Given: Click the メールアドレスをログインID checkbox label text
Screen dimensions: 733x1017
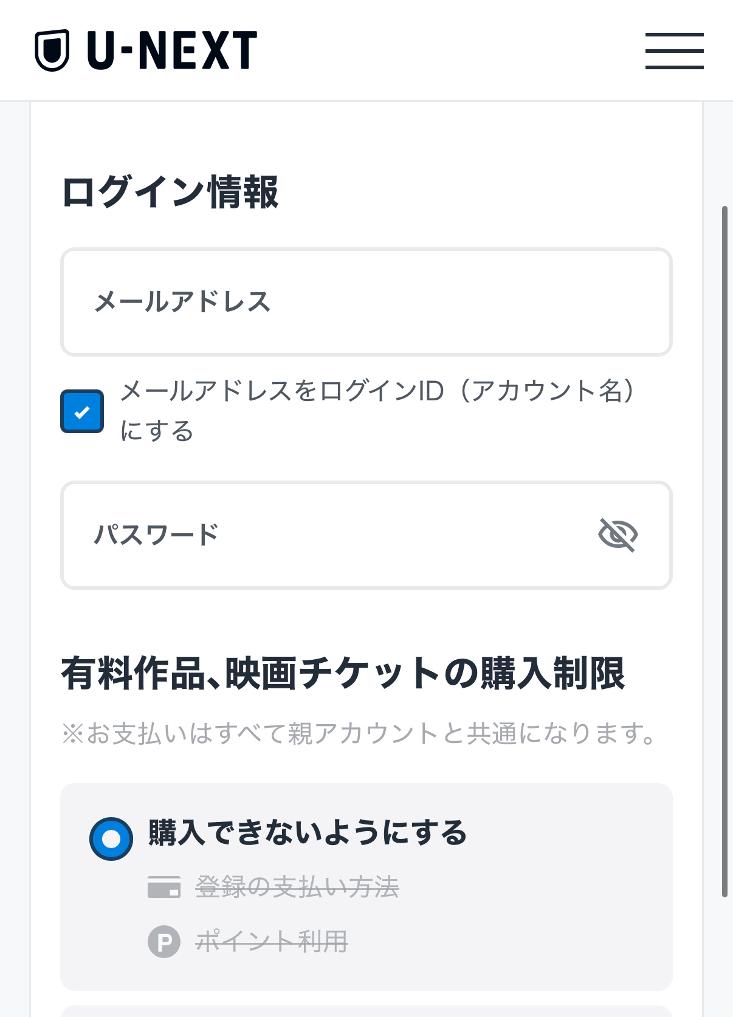Looking at the screenshot, I should 377,411.
